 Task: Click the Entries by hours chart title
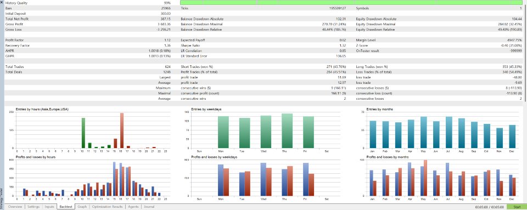(42, 109)
